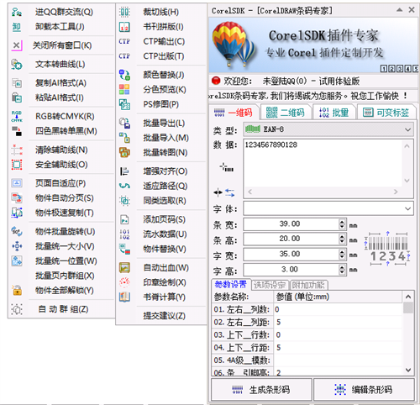Click the batch rotate objects icon
The image size is (420, 405).
click(x=17, y=231)
